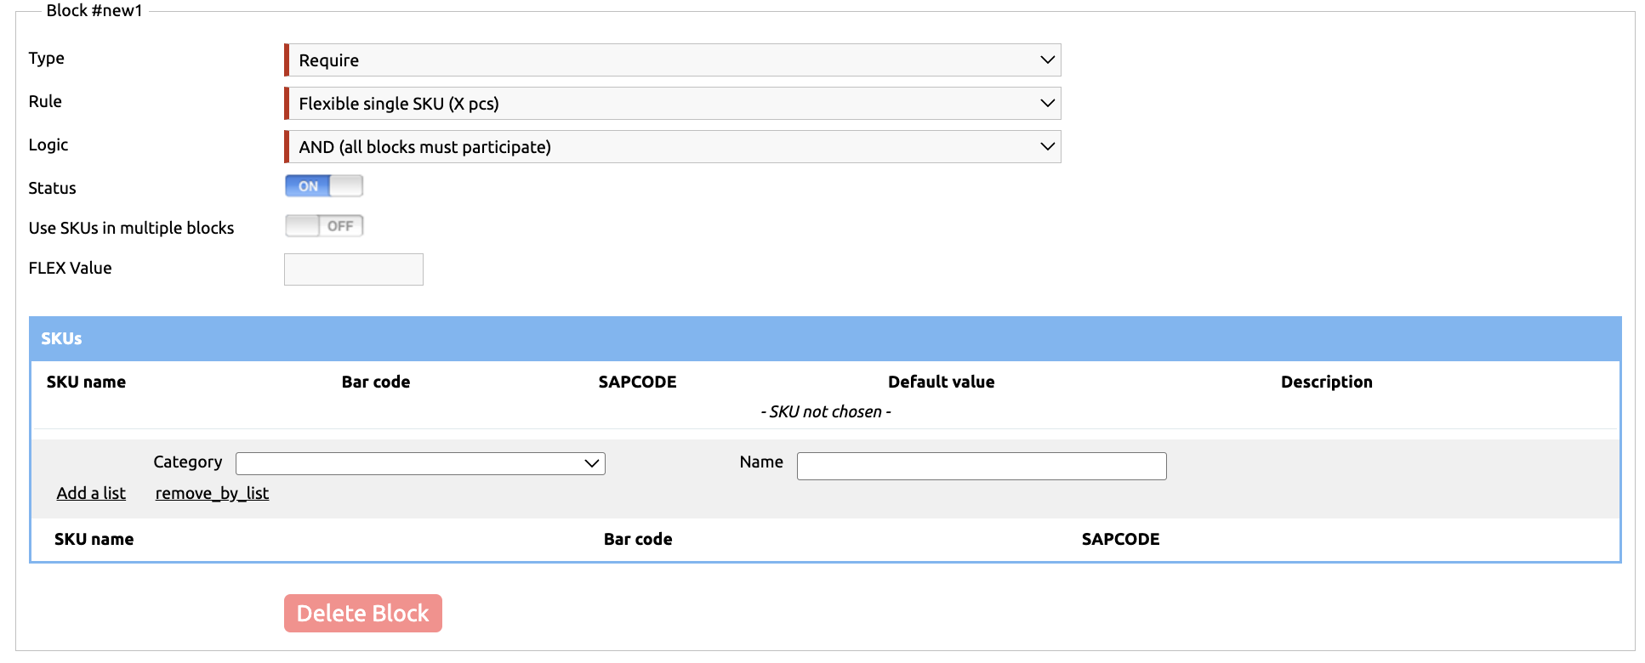Turn off the Status toggle
This screenshot has width=1645, height=663.
pos(323,186)
